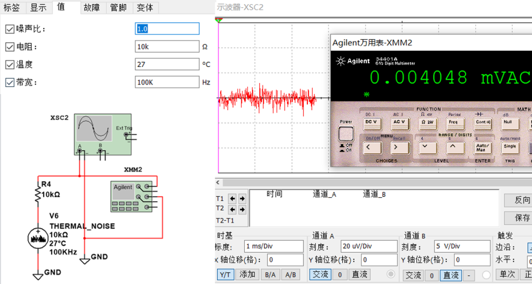Image resolution: width=532 pixels, height=284 pixels.
Task: Select 交流 coupling for channel B
Action: pos(413,275)
